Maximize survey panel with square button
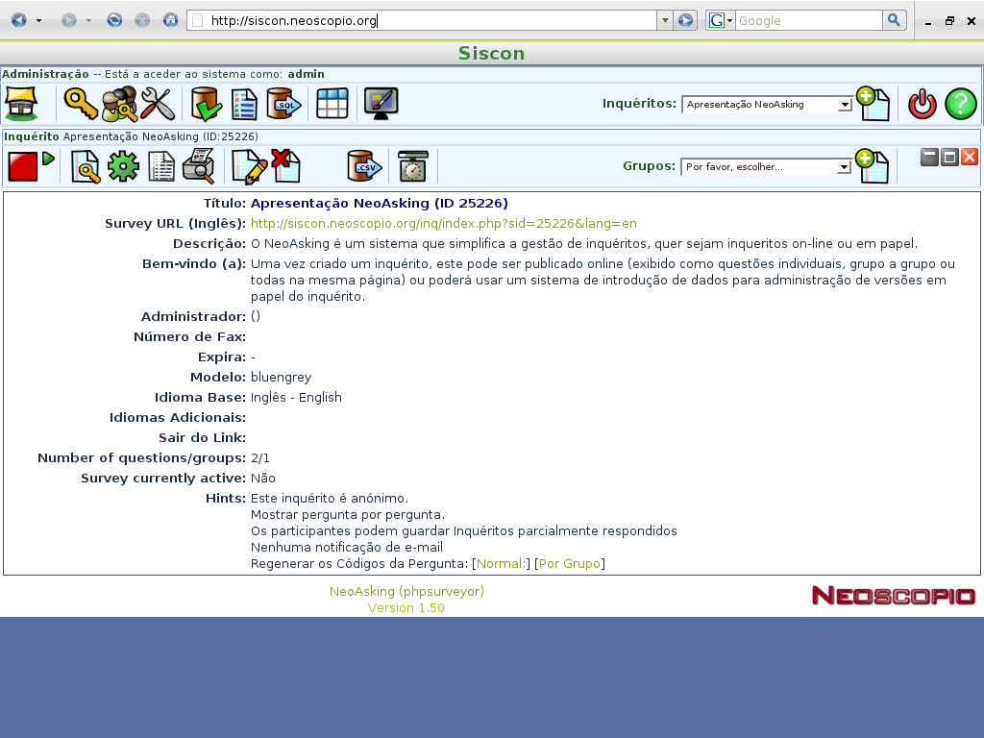 pyautogui.click(x=949, y=157)
